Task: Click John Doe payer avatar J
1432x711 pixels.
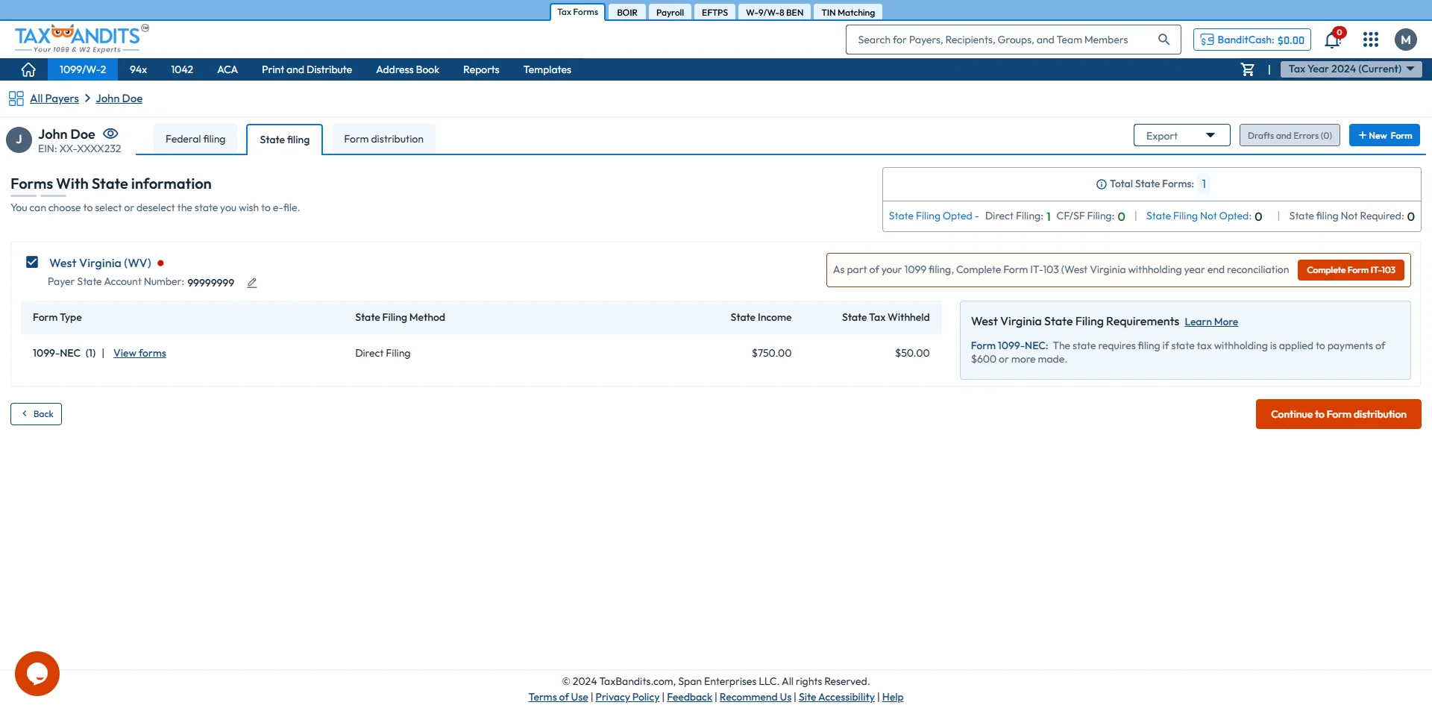Action: point(19,140)
